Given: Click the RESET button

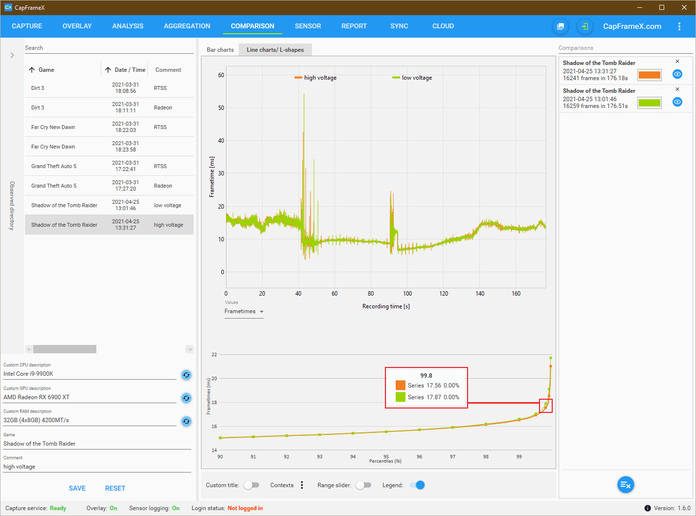Looking at the screenshot, I should click(x=115, y=488).
